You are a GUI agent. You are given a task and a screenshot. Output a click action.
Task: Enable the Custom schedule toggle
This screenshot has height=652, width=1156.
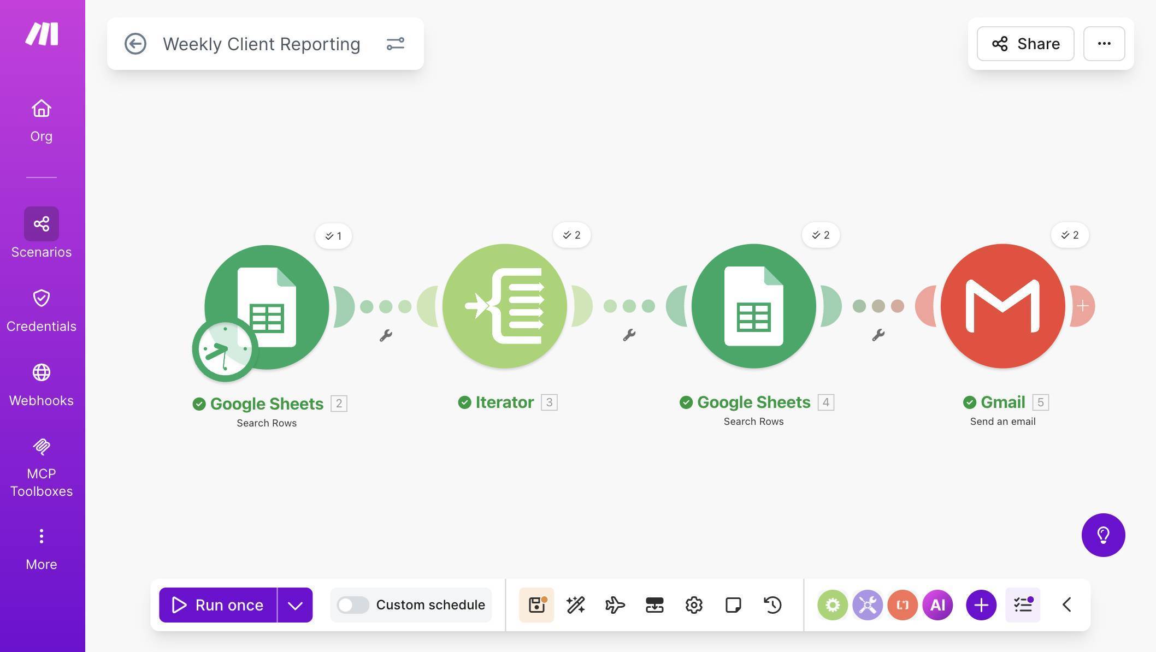[x=352, y=604]
